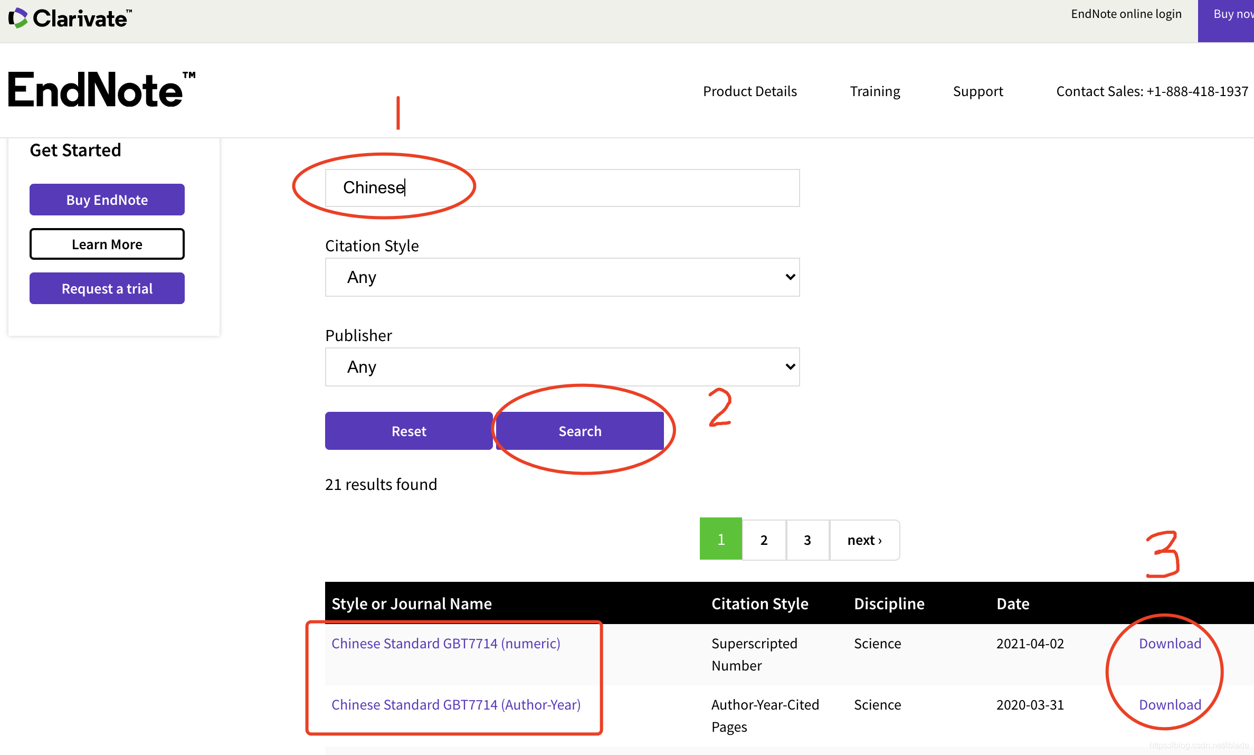Open Chinese Standard GBT7714 (numeric) style
Screen dimensions: 1254x755
445,643
